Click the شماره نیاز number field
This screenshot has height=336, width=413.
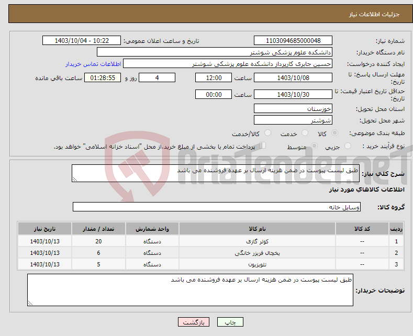pos(293,40)
